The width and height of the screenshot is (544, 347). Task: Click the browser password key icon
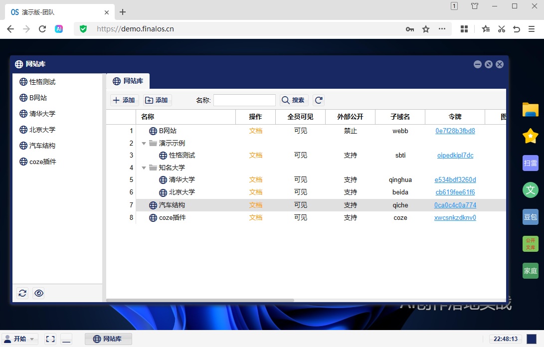tap(410, 29)
